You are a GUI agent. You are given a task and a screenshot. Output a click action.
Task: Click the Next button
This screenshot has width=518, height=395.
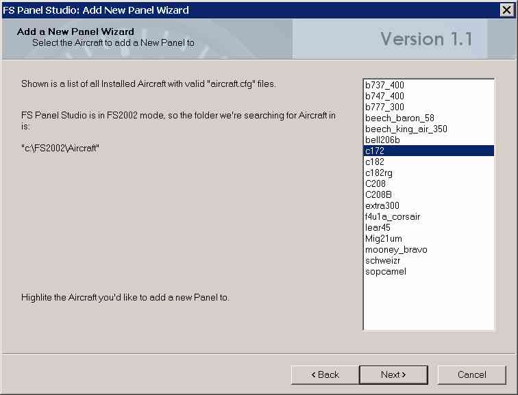tap(393, 374)
